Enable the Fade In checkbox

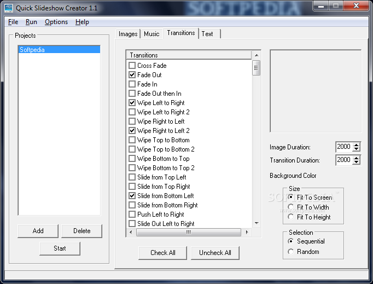(132, 84)
